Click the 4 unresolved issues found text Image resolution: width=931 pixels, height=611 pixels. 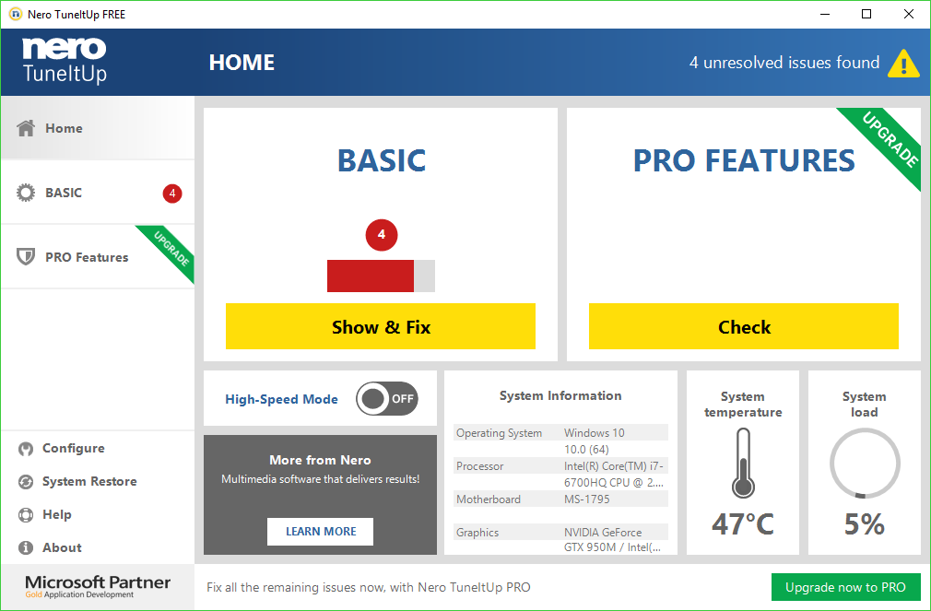[x=784, y=63]
